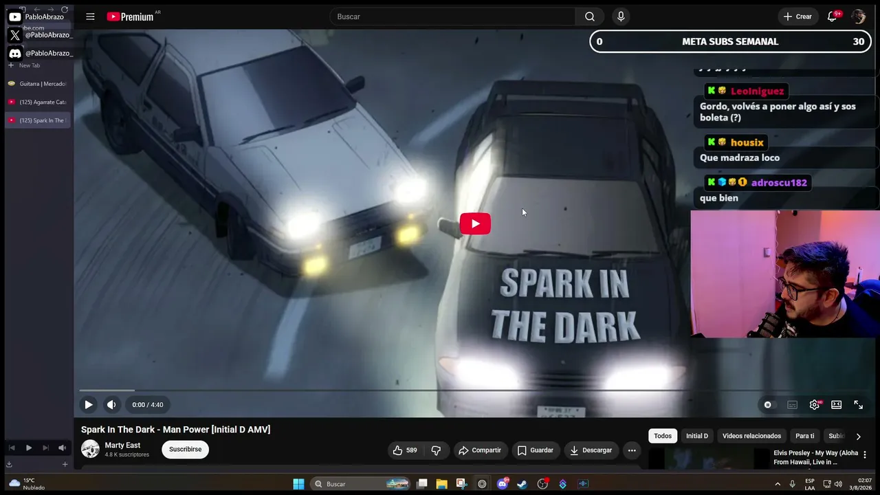Screen dimensions: 880x495
Task: Open browser downloads icon in sidebar
Action: pyautogui.click(x=10, y=464)
